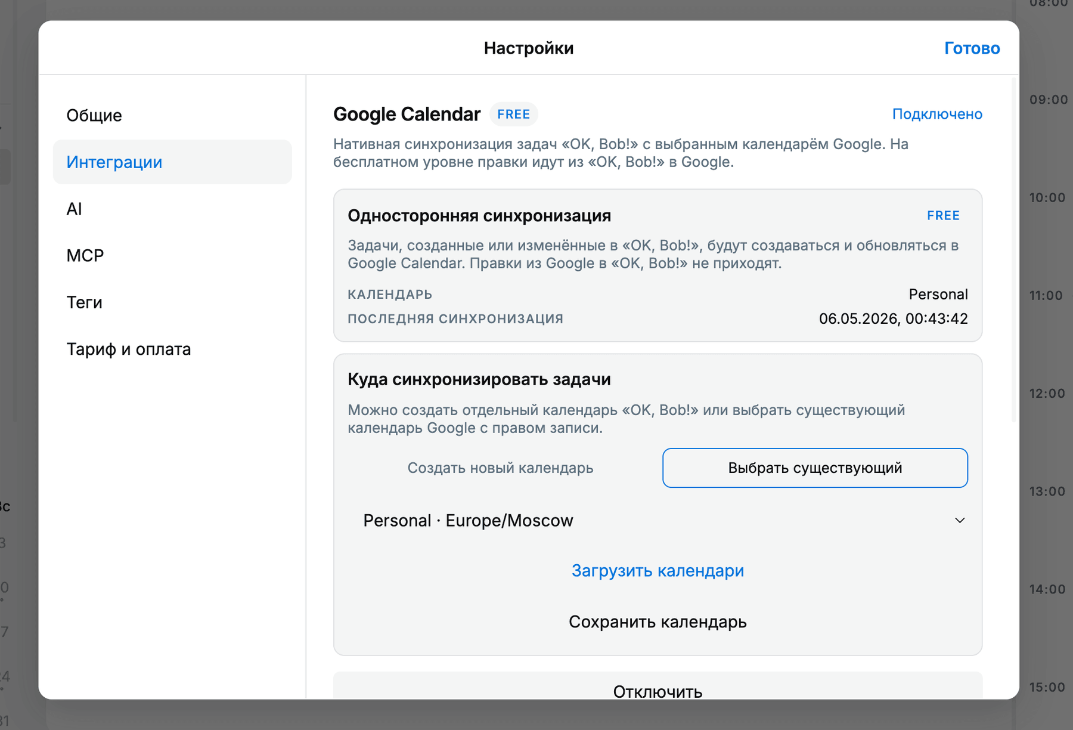
Task: Click the Односторонняя синхронизация heading
Action: pyautogui.click(x=479, y=215)
